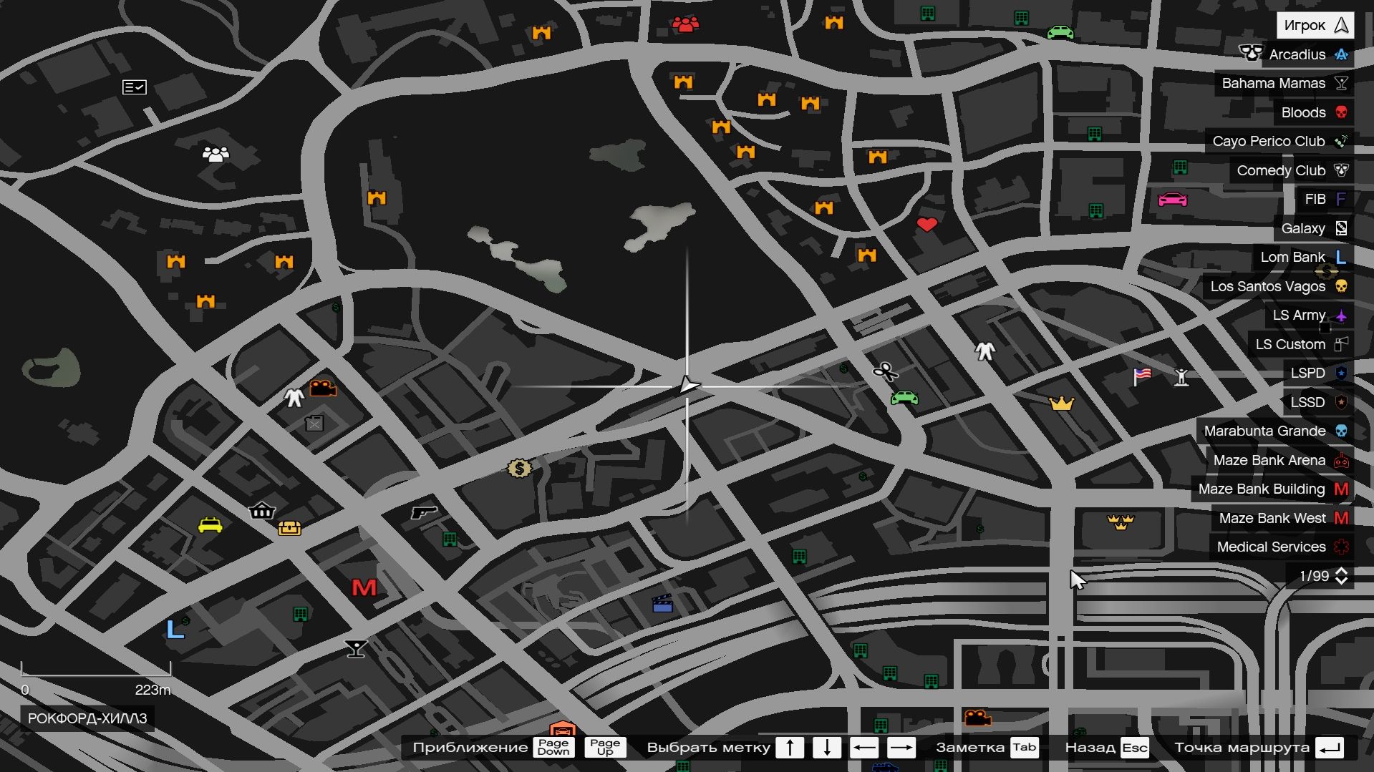Click the 223m map scale label
The width and height of the screenshot is (1374, 772).
click(153, 690)
